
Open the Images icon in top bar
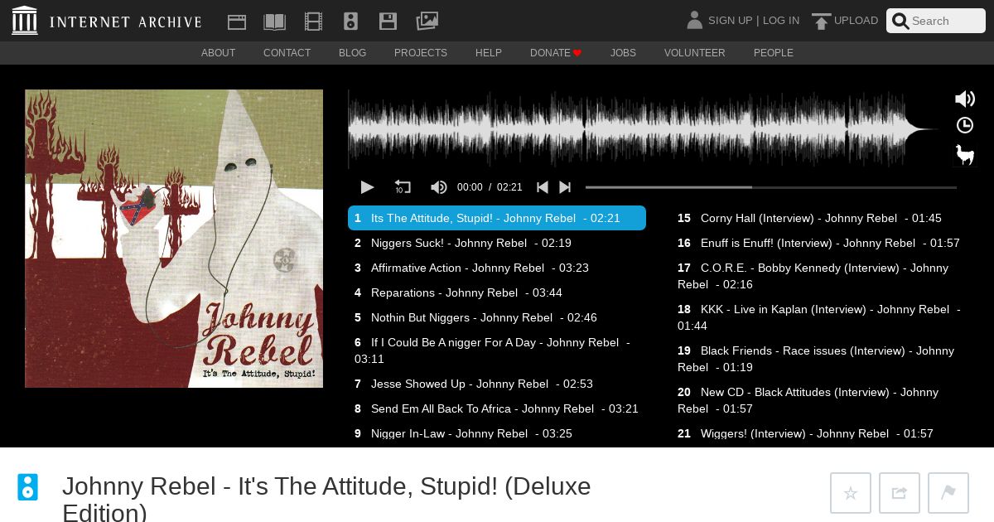click(x=427, y=21)
